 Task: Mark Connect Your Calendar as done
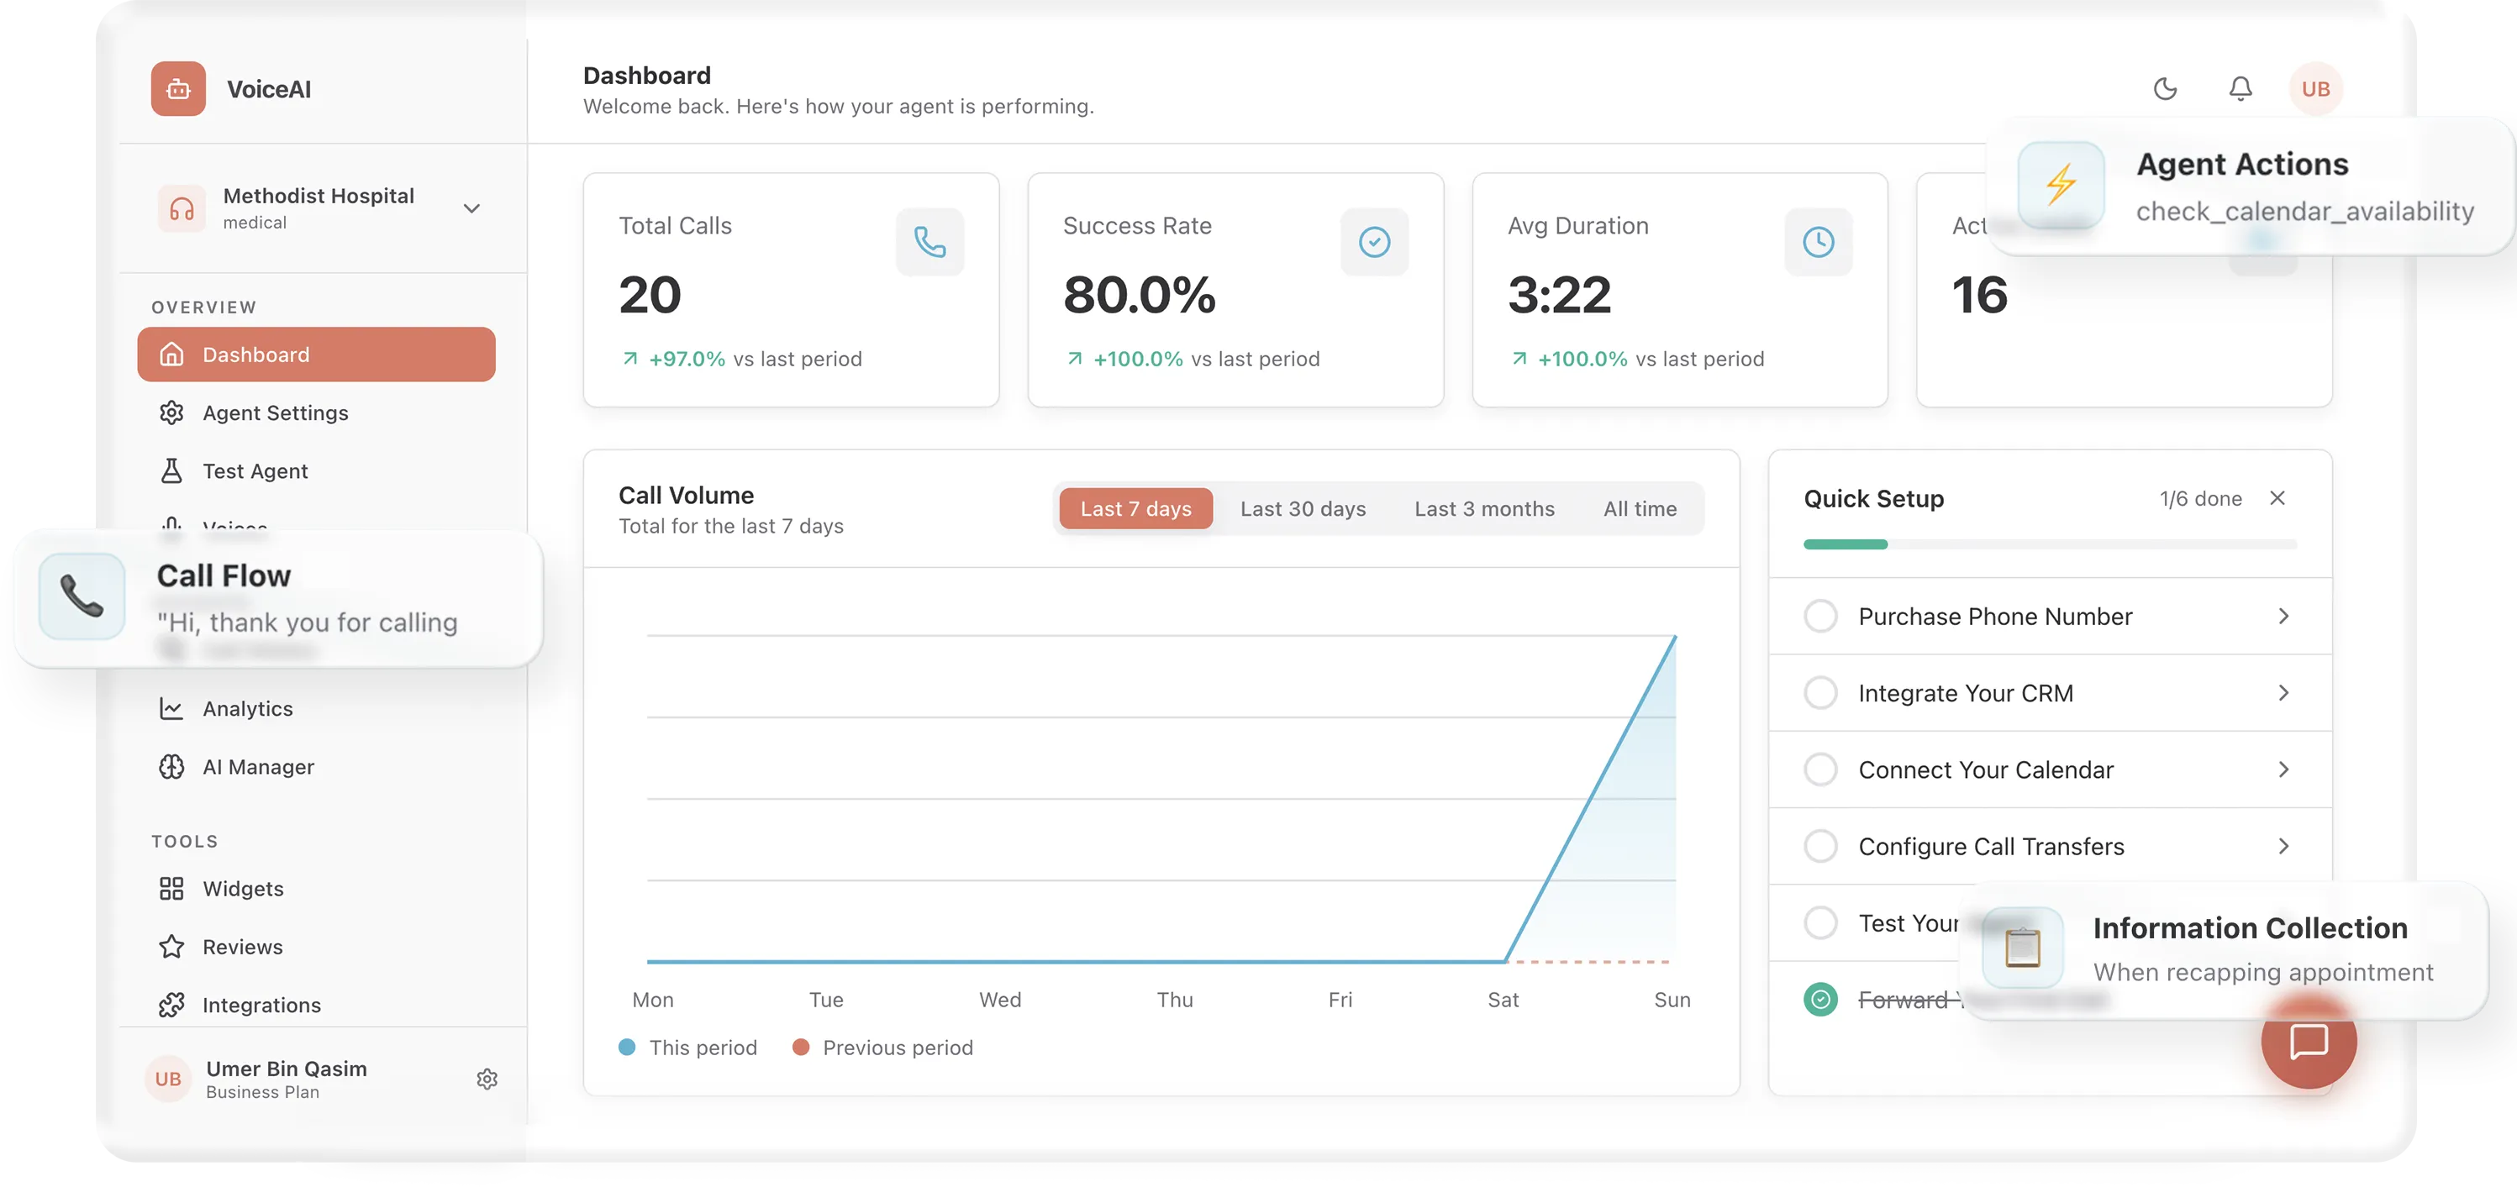[1820, 769]
